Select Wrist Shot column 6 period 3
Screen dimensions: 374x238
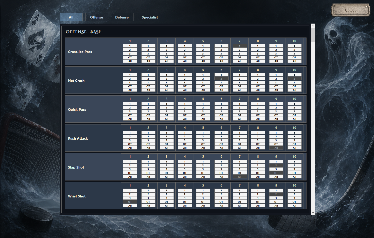pos(221,198)
